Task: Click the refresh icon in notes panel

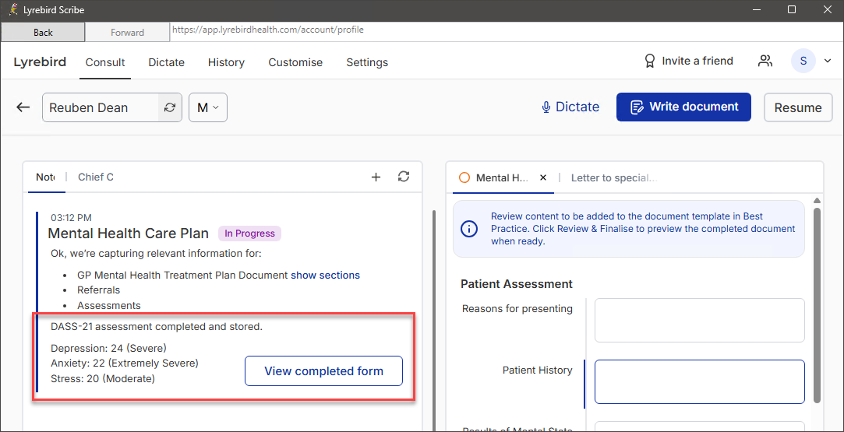Action: 404,176
